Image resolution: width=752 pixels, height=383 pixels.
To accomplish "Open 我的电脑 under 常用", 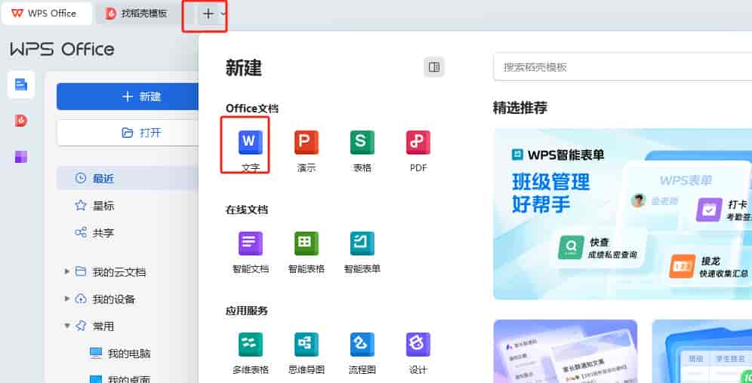I will tap(120, 354).
